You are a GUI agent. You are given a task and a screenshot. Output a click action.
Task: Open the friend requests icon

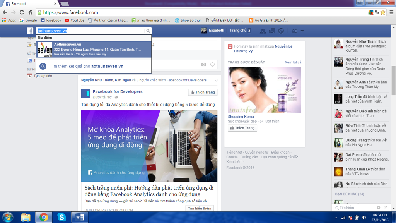(x=263, y=31)
